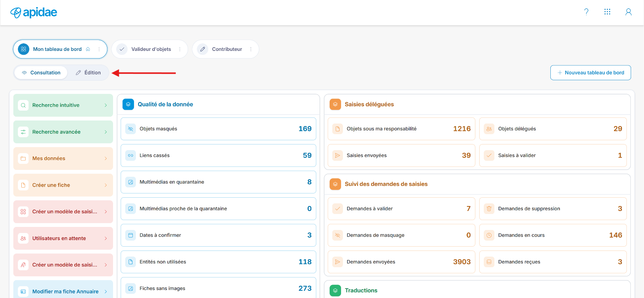
Task: Click the send icon beside Saisies envoyées
Action: (338, 155)
